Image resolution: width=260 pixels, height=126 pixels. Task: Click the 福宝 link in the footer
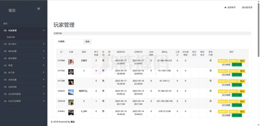pyautogui.click(x=73, y=122)
